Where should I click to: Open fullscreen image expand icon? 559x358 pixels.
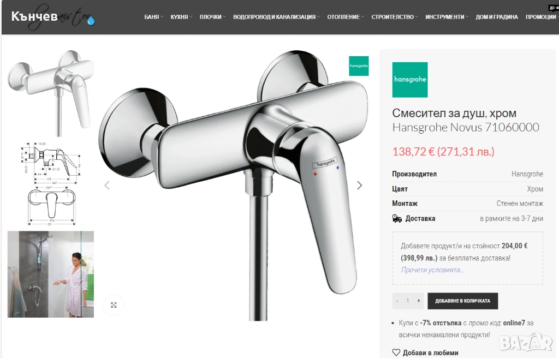point(114,305)
